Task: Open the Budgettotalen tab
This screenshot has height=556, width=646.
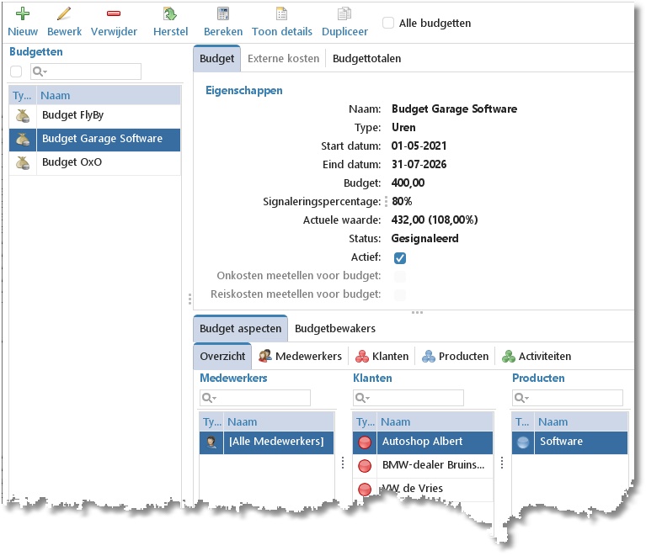Action: (x=366, y=58)
